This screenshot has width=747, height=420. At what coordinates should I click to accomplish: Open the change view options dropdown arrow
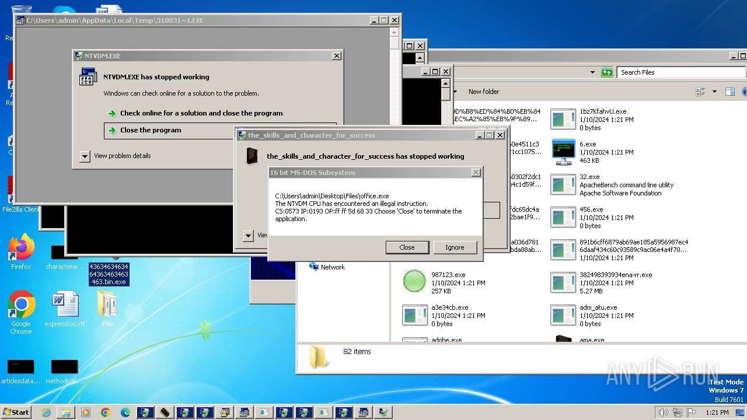click(x=714, y=92)
